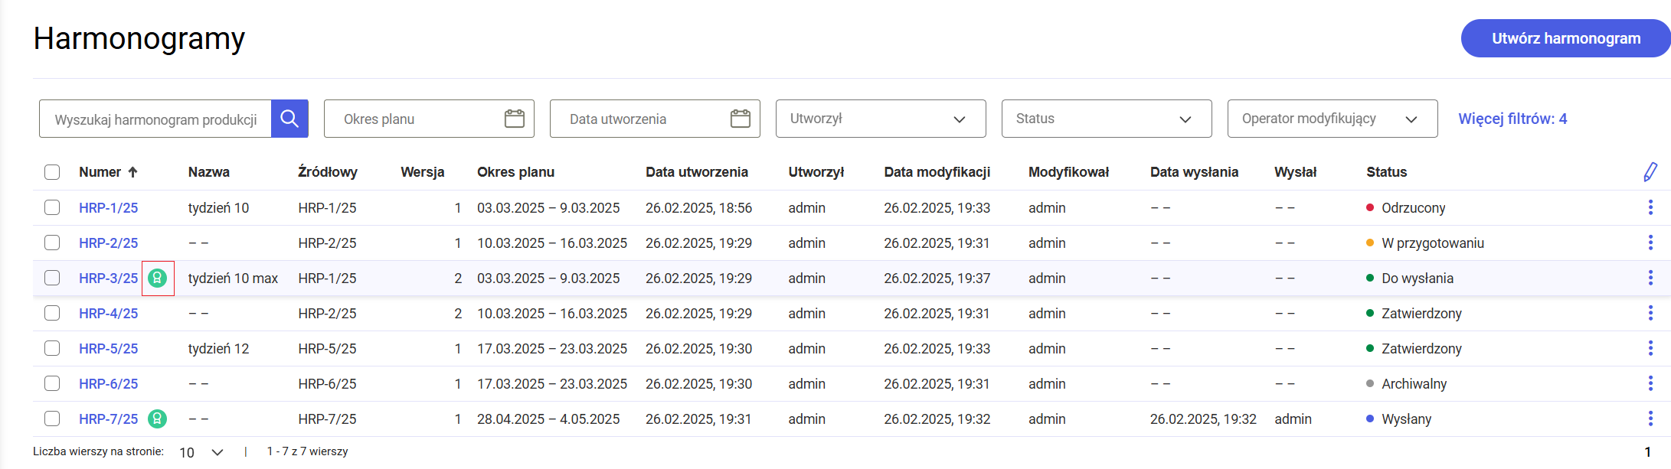Open the Data utworzenia calendar icon
Viewport: 1671px width, 469px height.
tap(741, 119)
